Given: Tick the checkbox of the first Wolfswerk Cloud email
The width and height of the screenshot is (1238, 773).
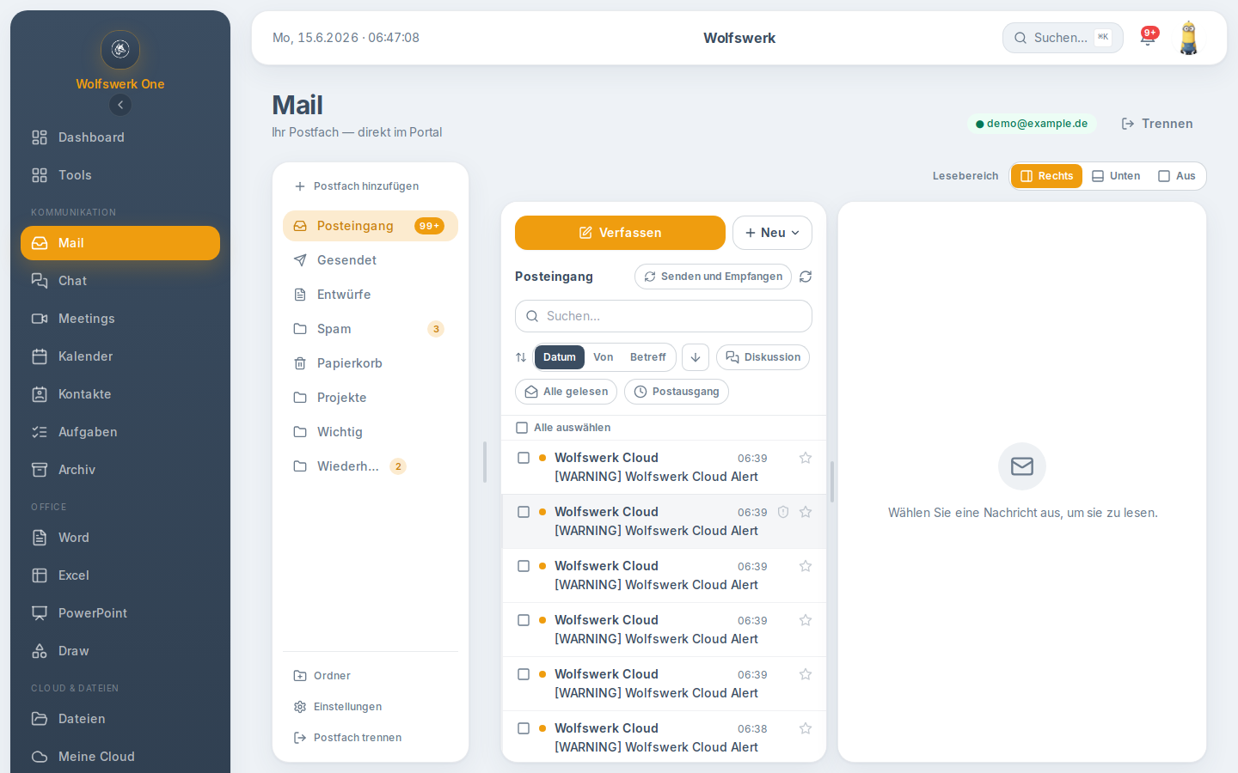Looking at the screenshot, I should [524, 458].
